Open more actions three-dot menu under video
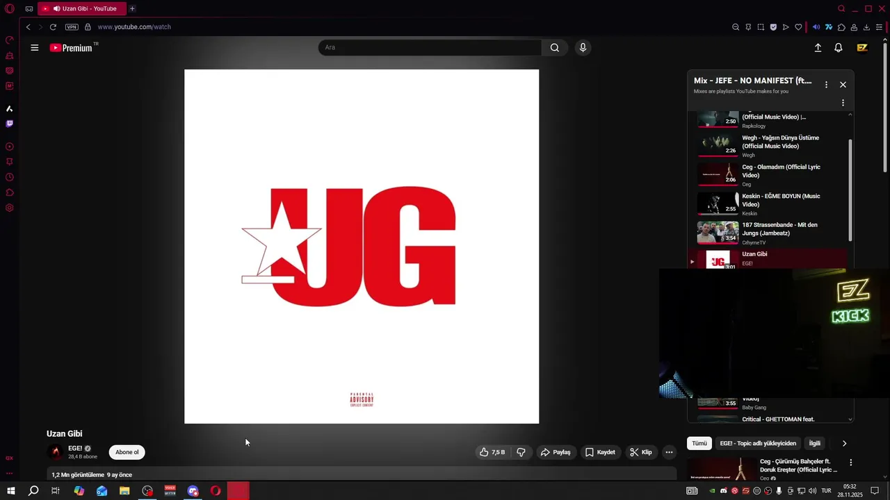The image size is (890, 500). pos(669,452)
